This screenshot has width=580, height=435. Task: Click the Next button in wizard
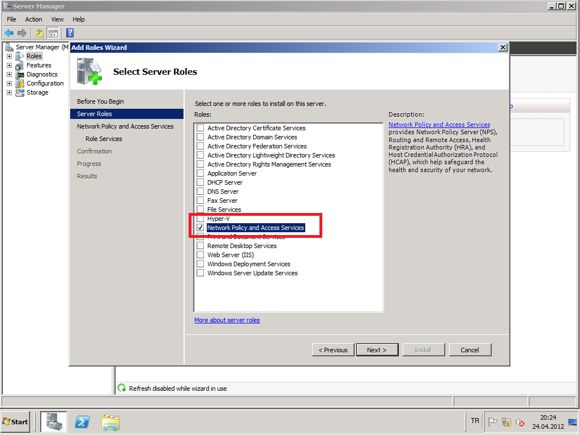coord(377,350)
